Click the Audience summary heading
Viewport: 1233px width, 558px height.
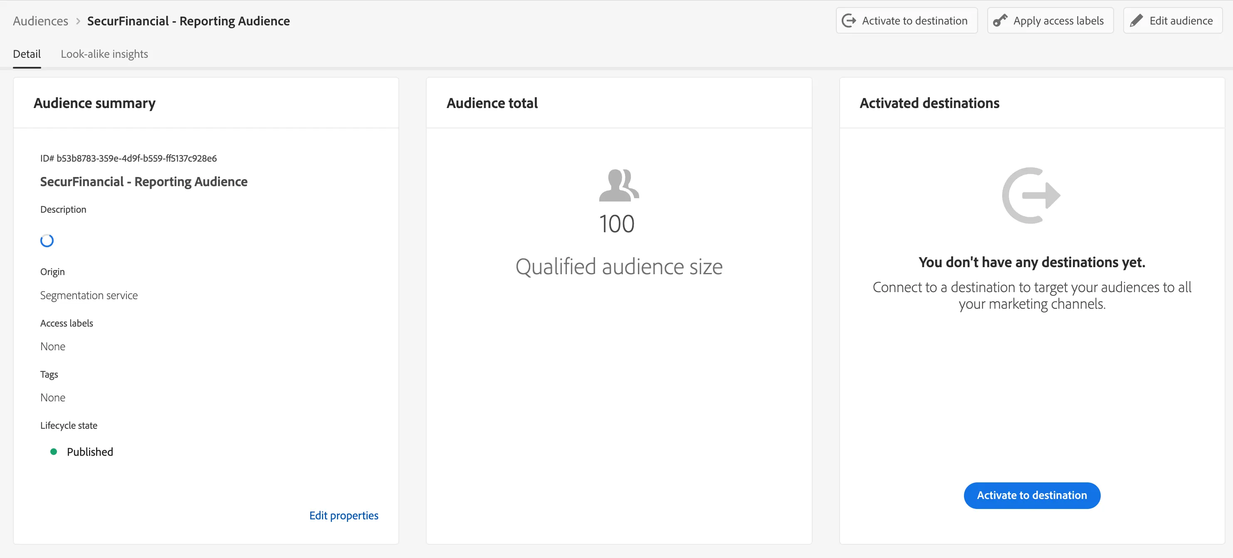point(94,103)
